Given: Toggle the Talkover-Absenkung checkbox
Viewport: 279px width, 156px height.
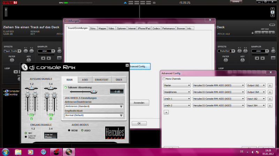Looking at the screenshot, I should tap(66, 87).
